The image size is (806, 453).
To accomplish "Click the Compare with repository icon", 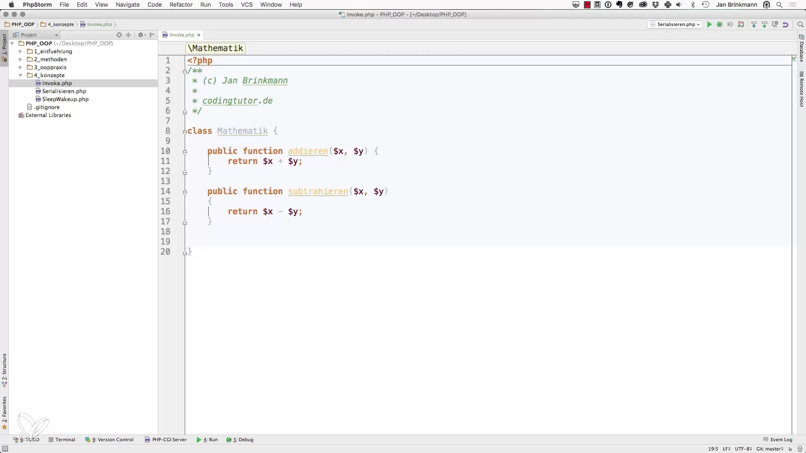I will 775,24.
